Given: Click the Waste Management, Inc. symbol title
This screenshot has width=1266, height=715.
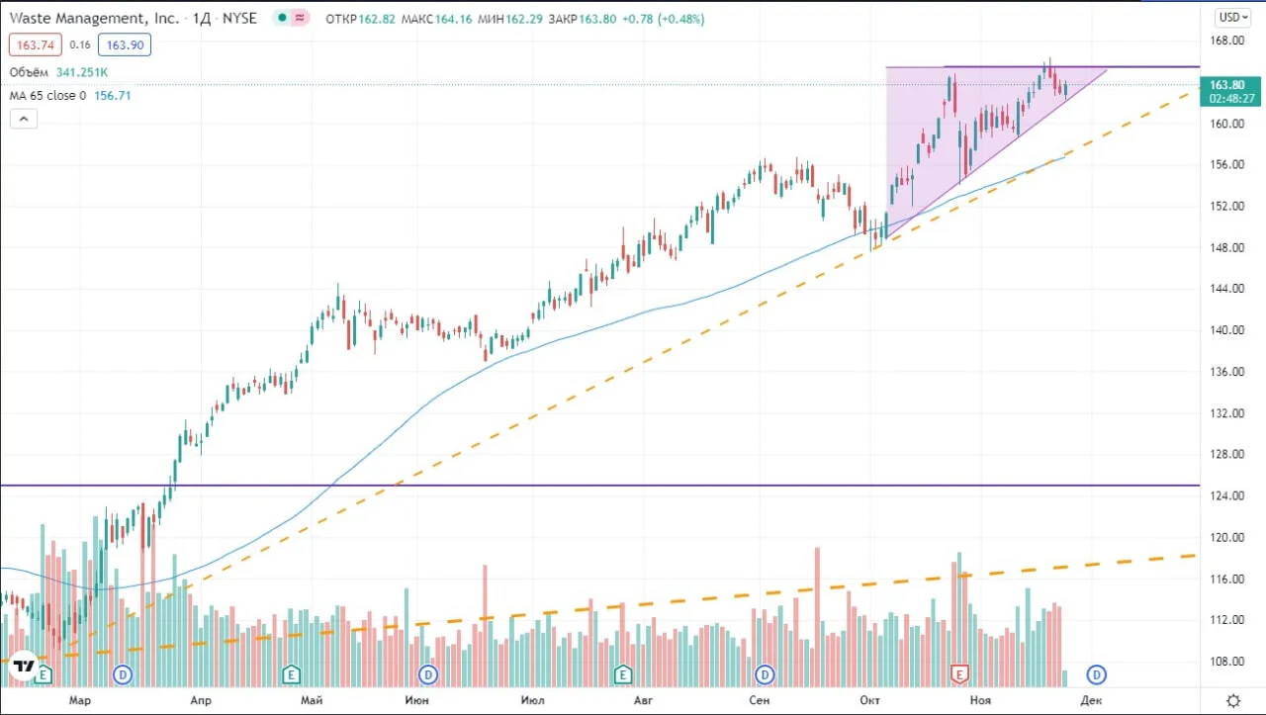Looking at the screenshot, I should pos(95,17).
